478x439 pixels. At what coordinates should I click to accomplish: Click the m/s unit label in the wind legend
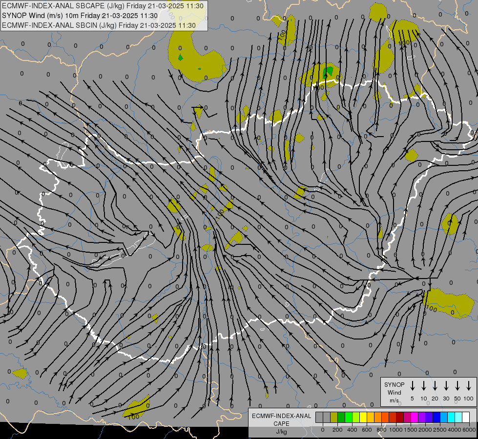(x=394, y=400)
